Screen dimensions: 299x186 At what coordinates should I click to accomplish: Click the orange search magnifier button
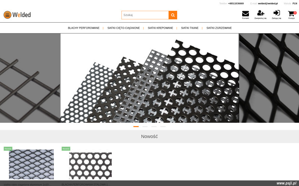tap(173, 15)
